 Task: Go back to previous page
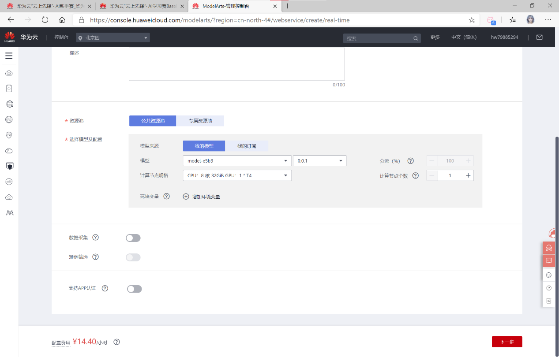point(11,20)
